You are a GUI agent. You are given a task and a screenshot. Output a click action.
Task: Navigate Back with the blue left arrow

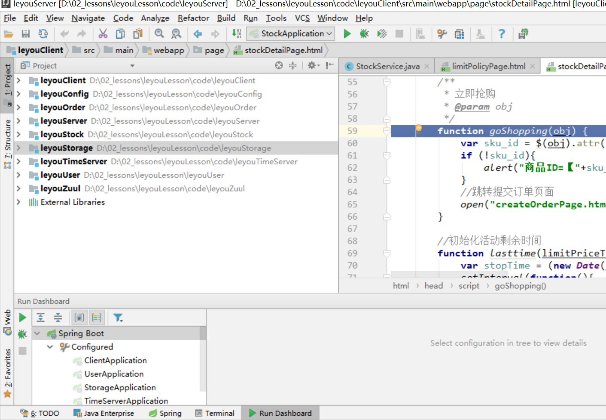tap(198, 34)
